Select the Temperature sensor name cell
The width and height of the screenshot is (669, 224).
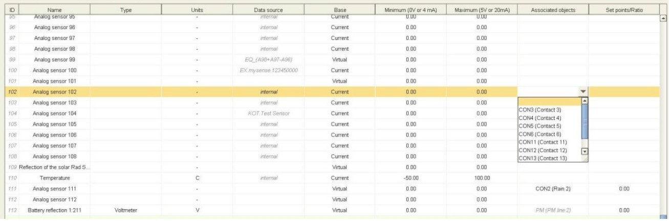pyautogui.click(x=55, y=178)
